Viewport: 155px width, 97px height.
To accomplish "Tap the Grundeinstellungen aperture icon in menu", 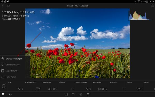I will pyautogui.click(x=3, y=59).
